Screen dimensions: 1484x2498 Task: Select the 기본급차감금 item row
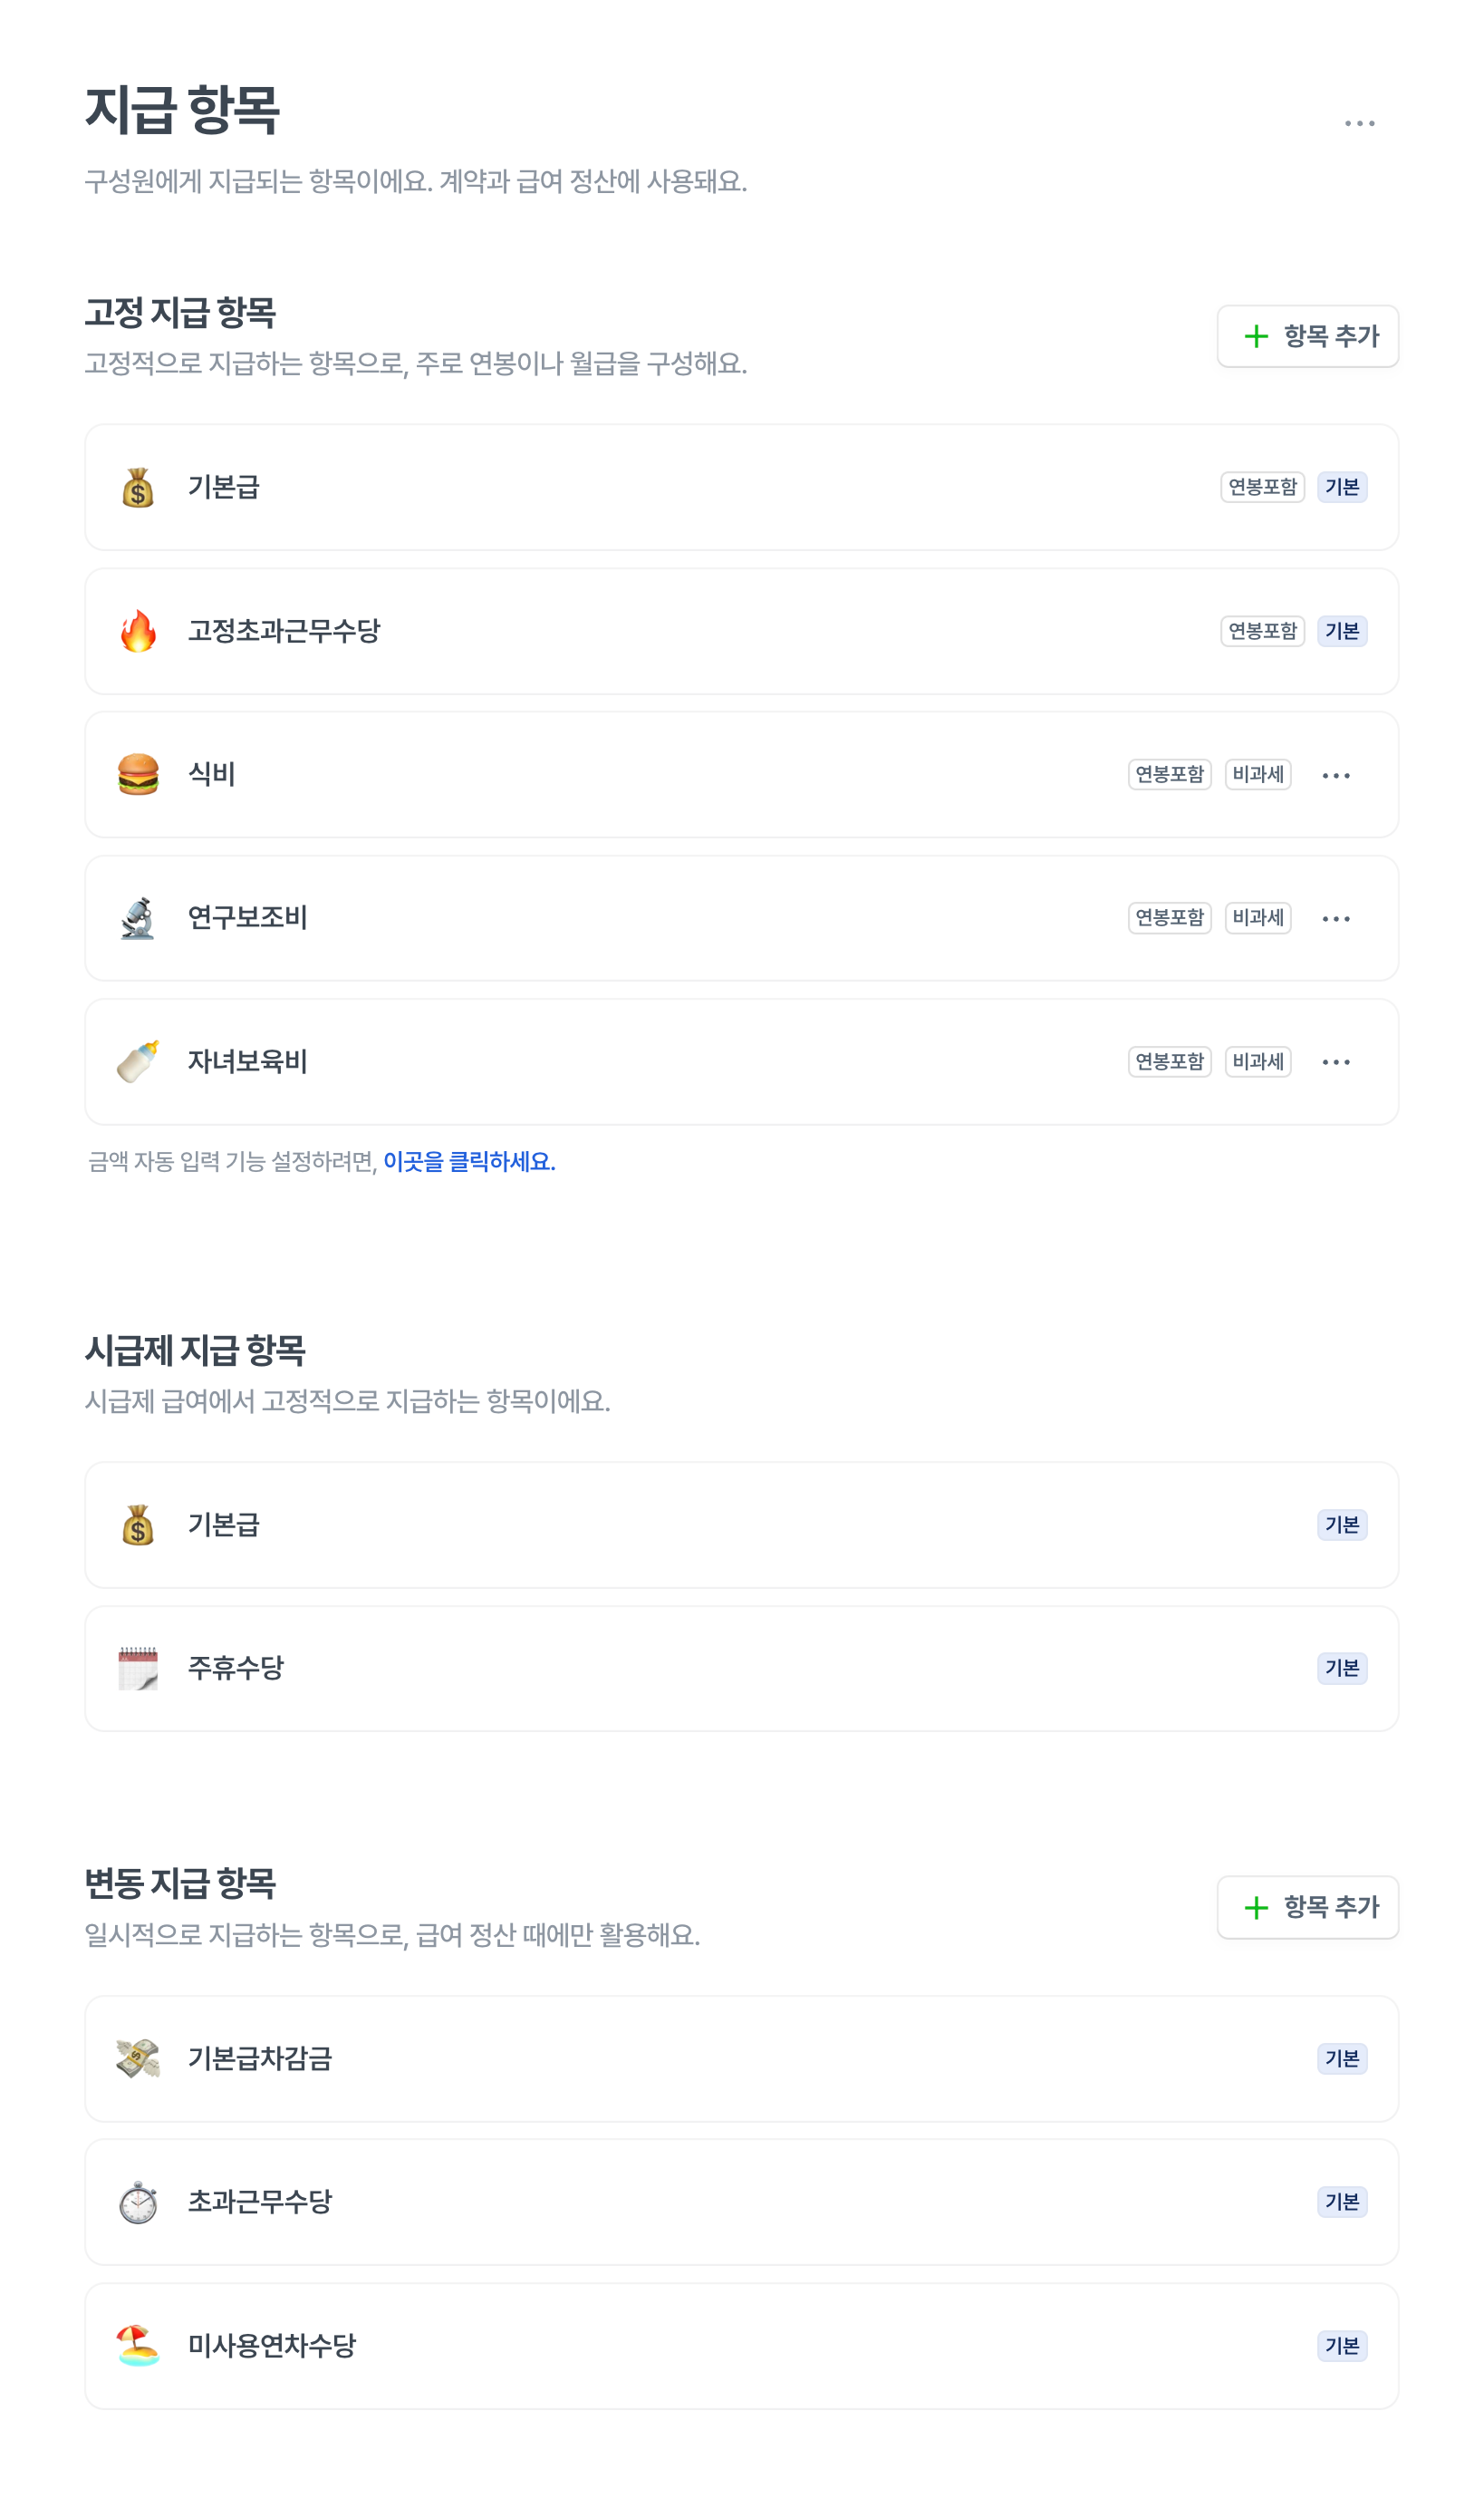point(700,2058)
